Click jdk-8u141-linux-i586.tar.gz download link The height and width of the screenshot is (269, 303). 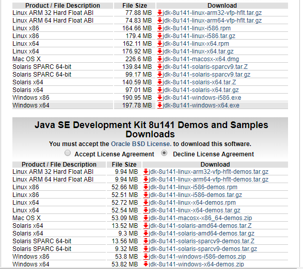coord(199,36)
